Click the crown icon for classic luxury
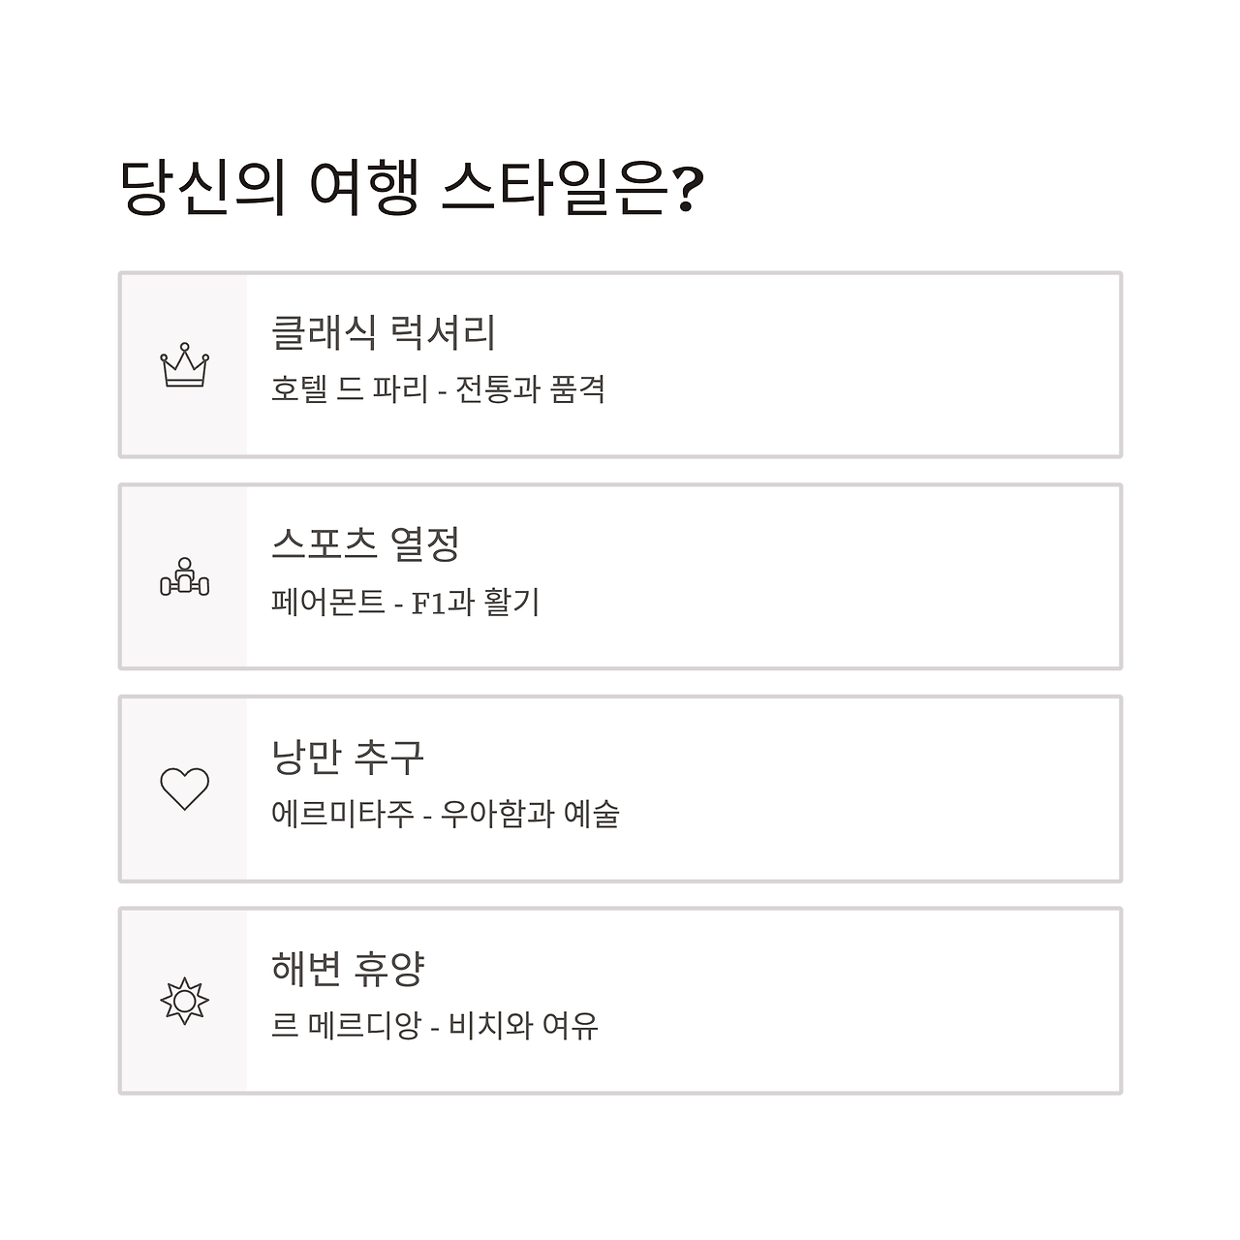Viewport: 1240px width, 1240px height. tap(184, 365)
